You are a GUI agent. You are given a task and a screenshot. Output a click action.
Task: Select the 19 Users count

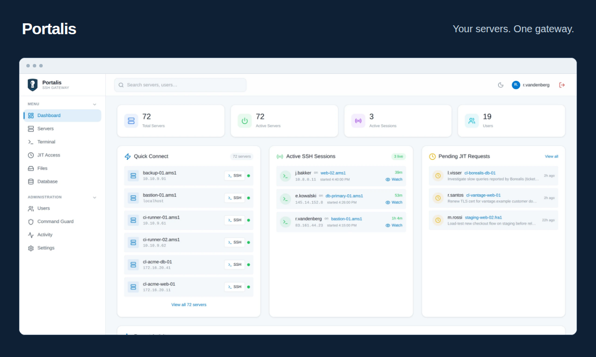click(487, 117)
